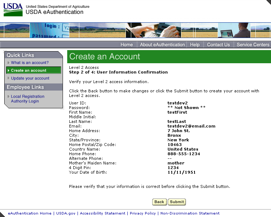Screen dimensions: 271x217
Task: Open 'Update your account' quick link
Action: (x=30, y=78)
